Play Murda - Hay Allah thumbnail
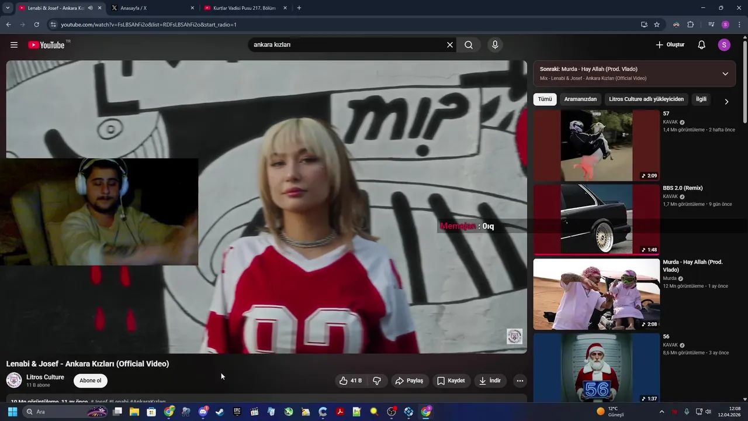The height and width of the screenshot is (421, 748). point(596,294)
